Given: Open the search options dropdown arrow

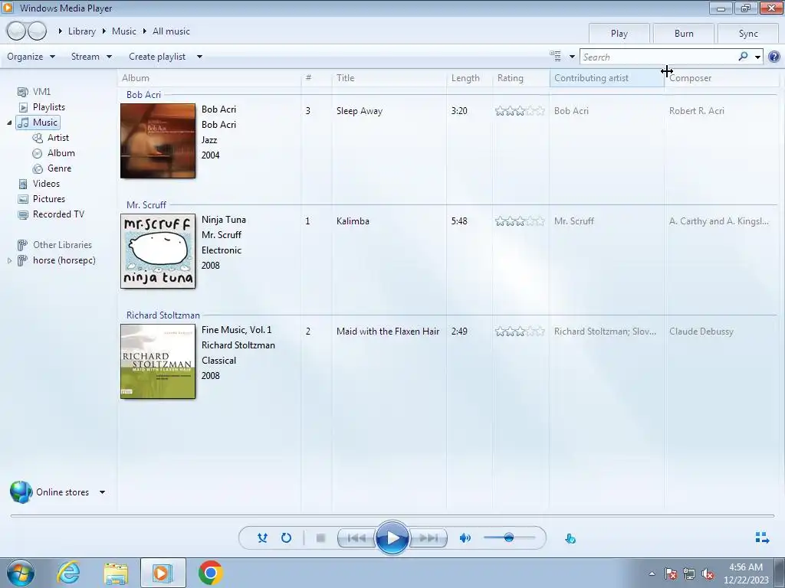Looking at the screenshot, I should coord(757,57).
